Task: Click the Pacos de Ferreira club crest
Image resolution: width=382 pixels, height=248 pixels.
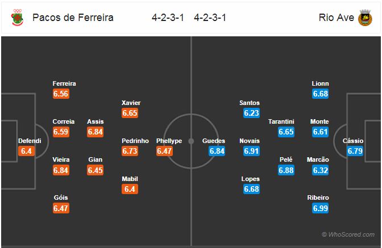Action: pos(18,18)
